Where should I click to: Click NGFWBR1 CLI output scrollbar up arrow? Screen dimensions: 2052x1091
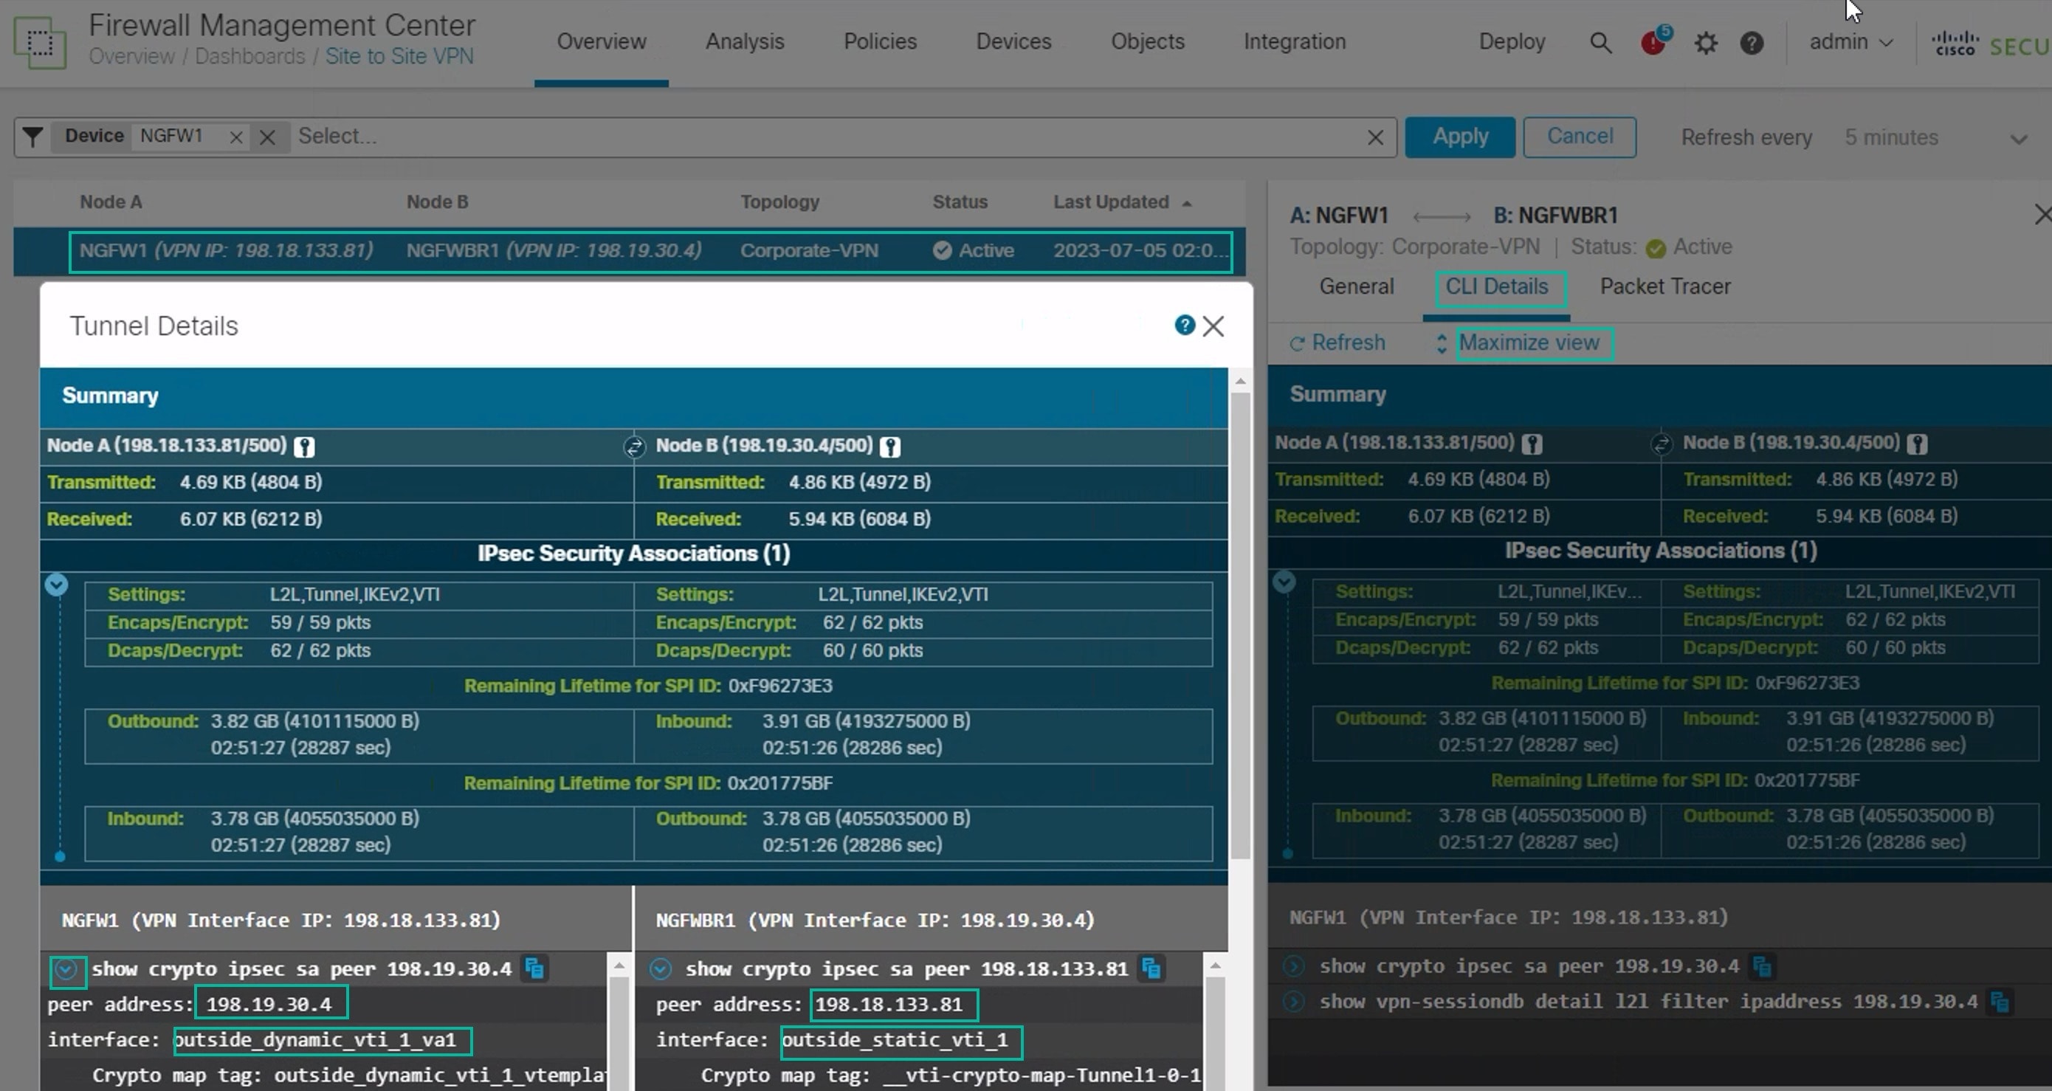point(1216,966)
